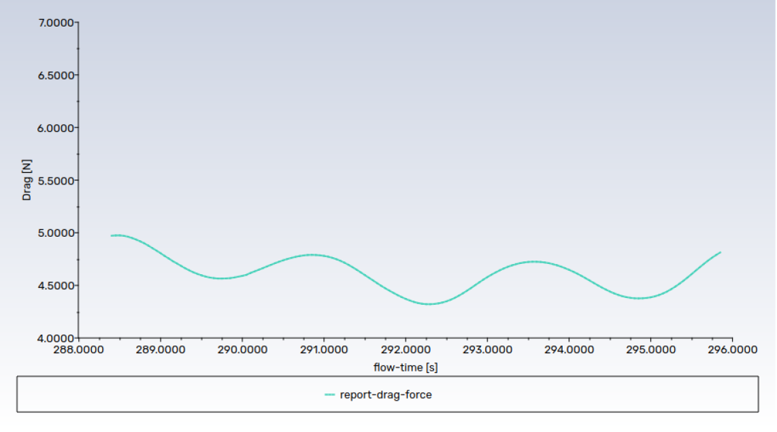This screenshot has width=777, height=432.
Task: Click the flow-time [s] x-axis title
Action: tap(406, 367)
